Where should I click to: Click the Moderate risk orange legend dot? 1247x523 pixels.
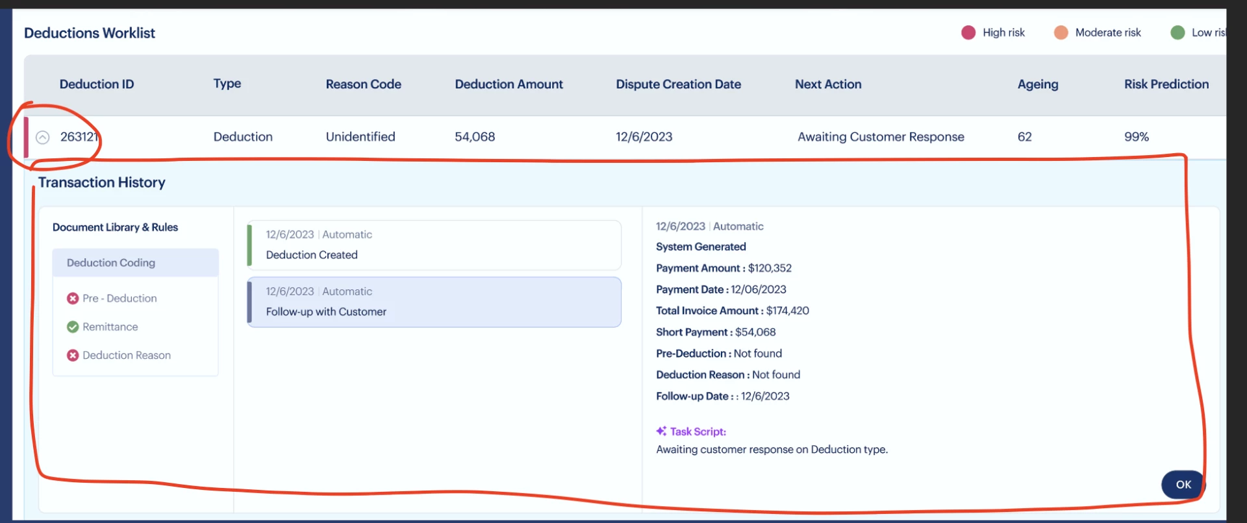point(1061,32)
